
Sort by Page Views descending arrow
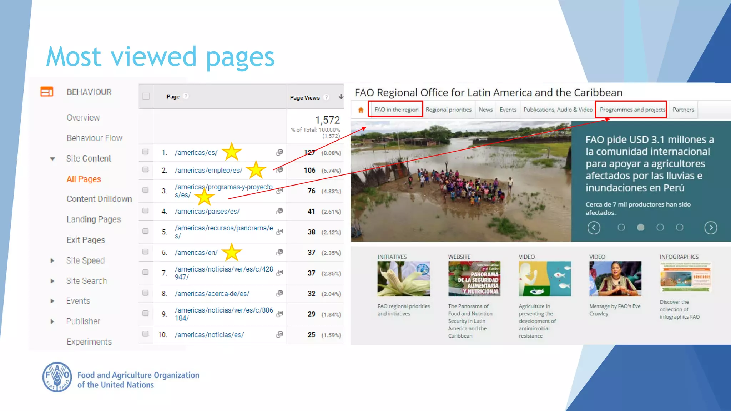pos(341,97)
